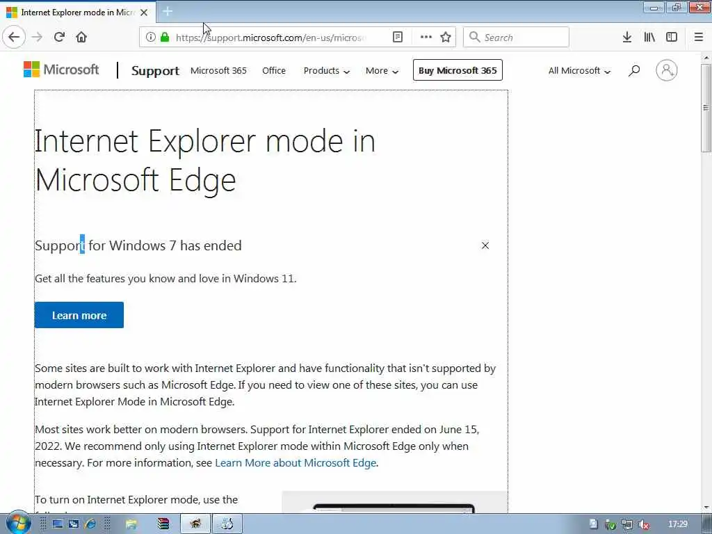Bookmark this page with the star
This screenshot has width=712, height=534.
(x=446, y=38)
